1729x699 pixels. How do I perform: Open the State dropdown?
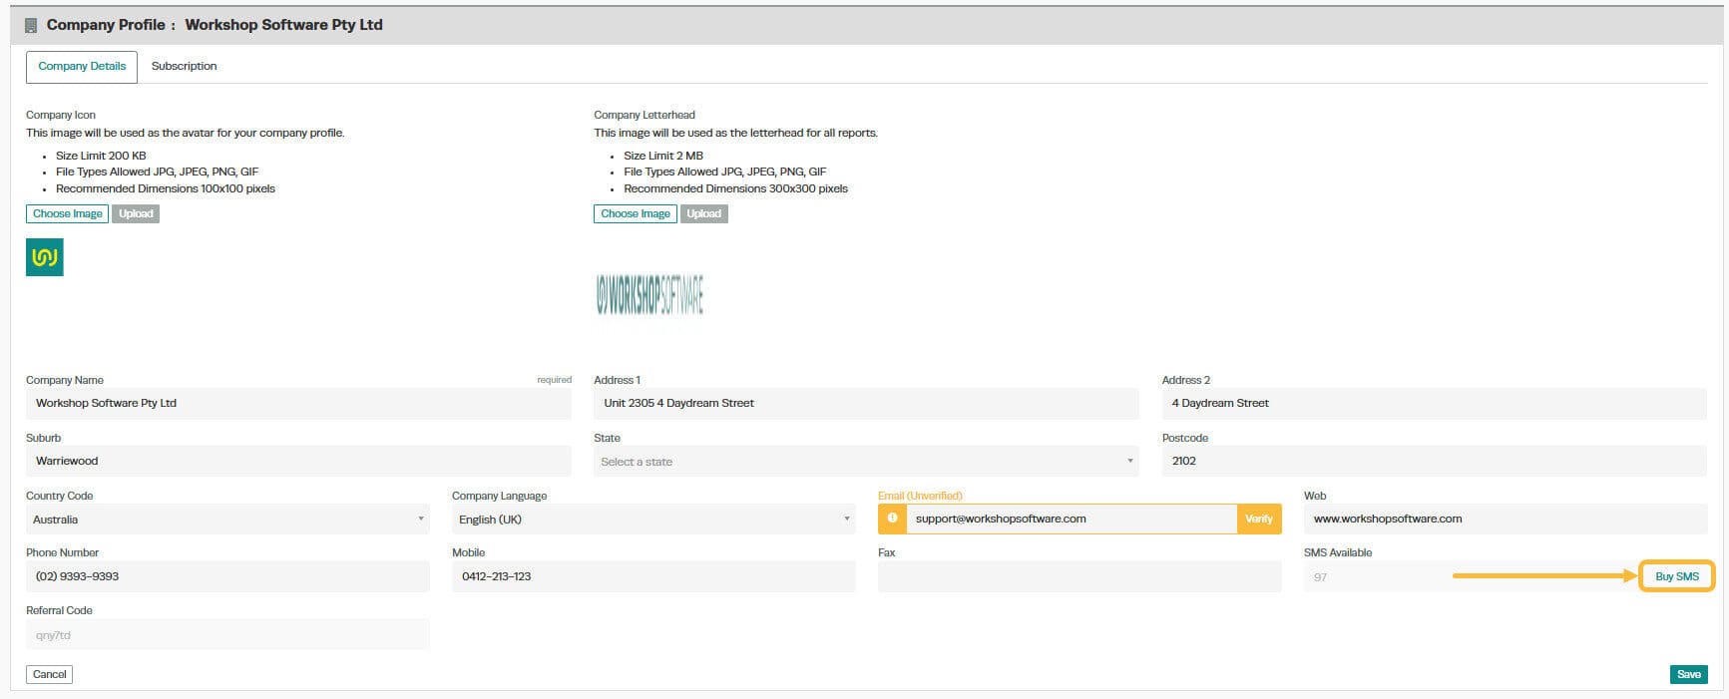[x=866, y=462]
